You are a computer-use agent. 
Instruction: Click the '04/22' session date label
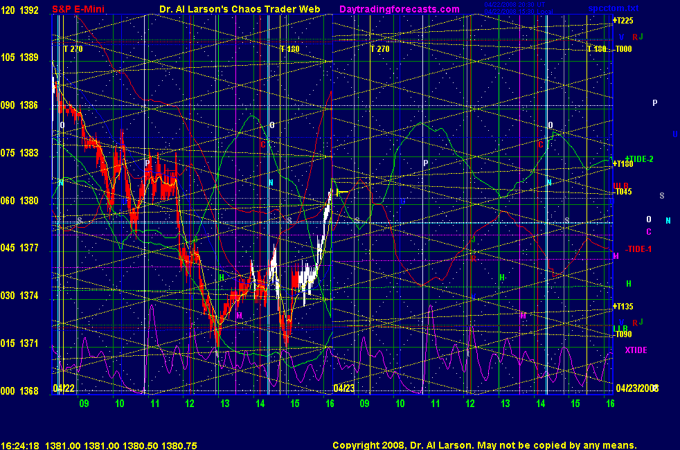[64, 388]
